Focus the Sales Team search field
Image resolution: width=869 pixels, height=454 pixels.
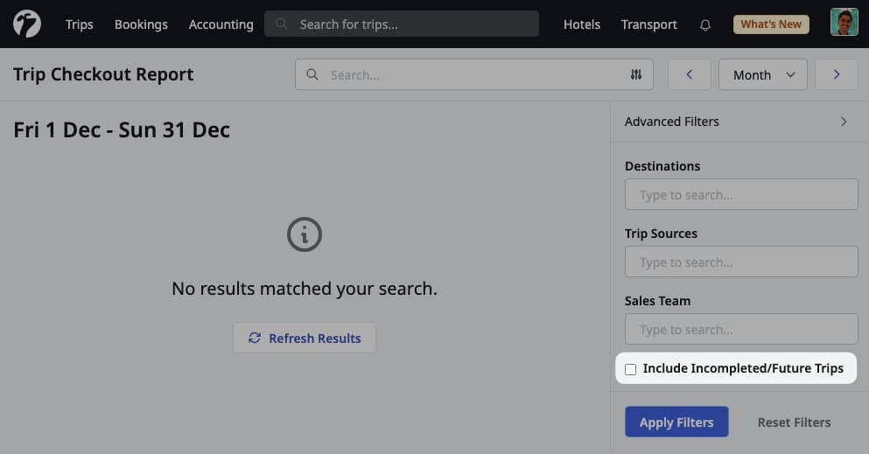pos(741,330)
